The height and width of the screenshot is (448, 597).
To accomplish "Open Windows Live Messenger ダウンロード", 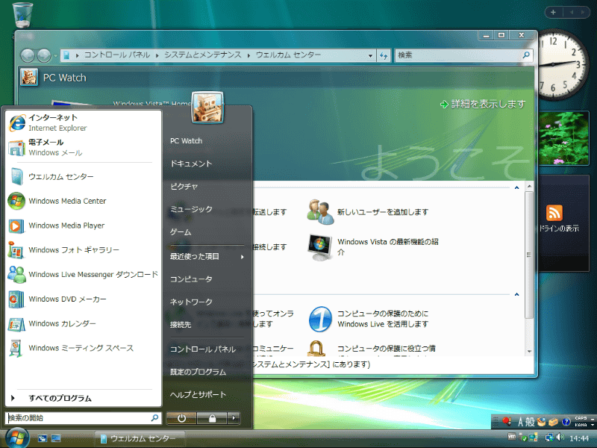I will [83, 274].
